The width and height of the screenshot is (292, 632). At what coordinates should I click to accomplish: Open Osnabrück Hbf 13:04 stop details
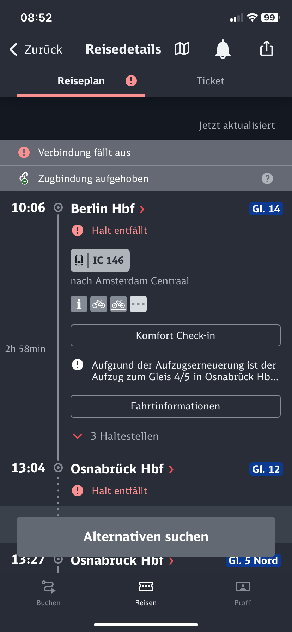pyautogui.click(x=122, y=469)
